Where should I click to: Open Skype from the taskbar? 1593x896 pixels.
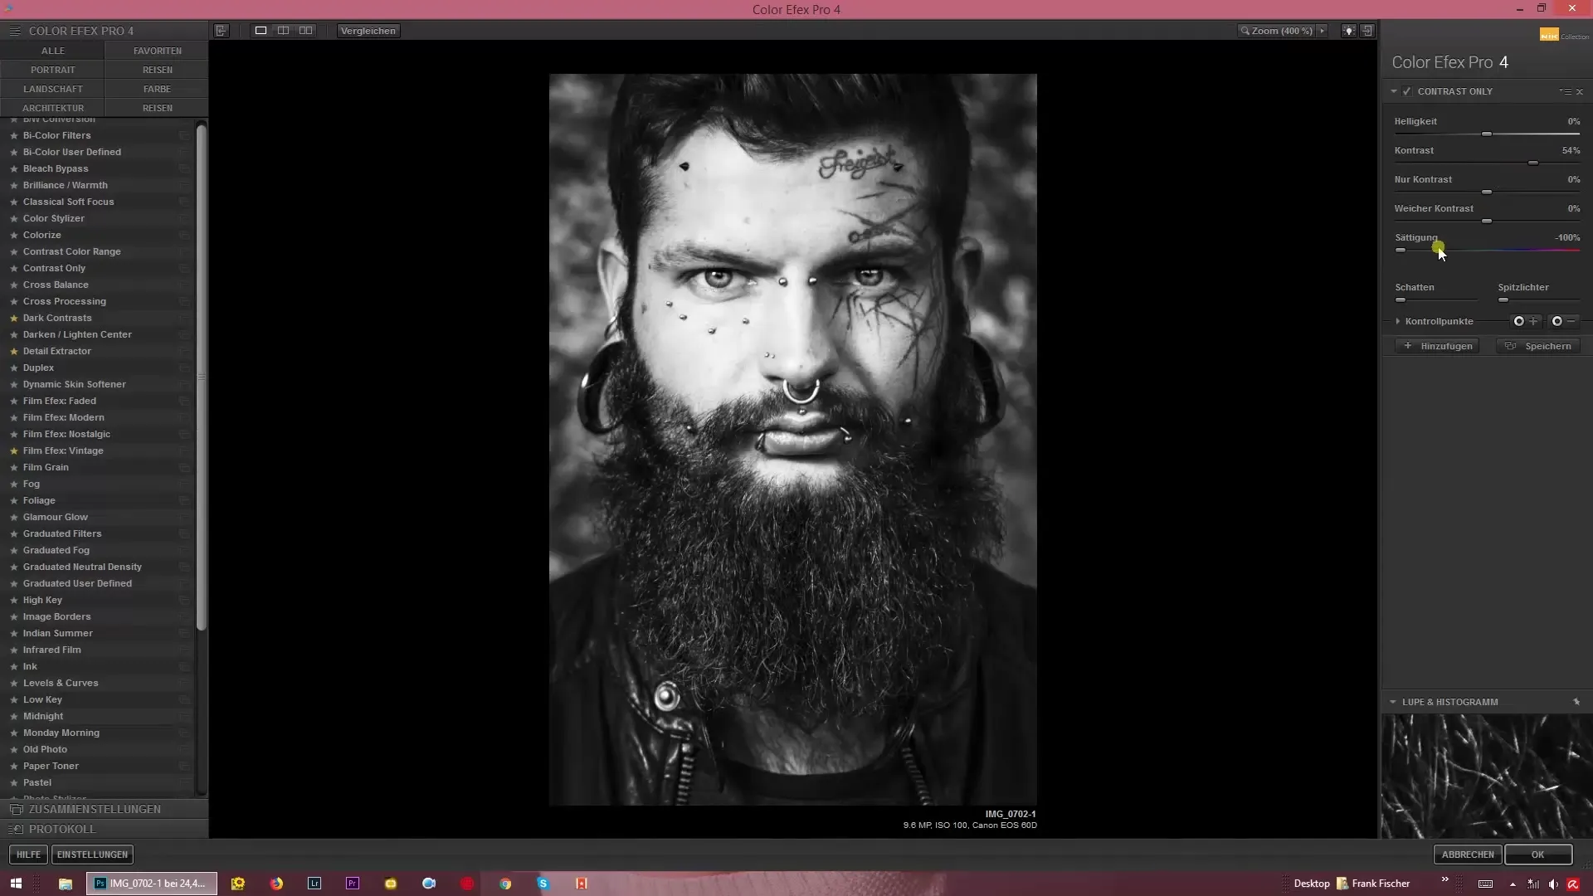pos(543,884)
